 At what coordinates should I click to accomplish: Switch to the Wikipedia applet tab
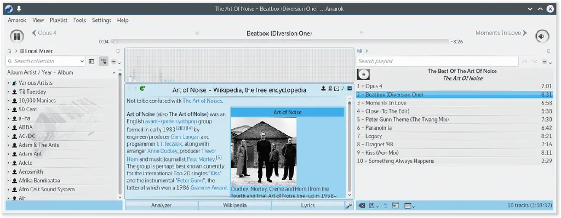coord(234,205)
